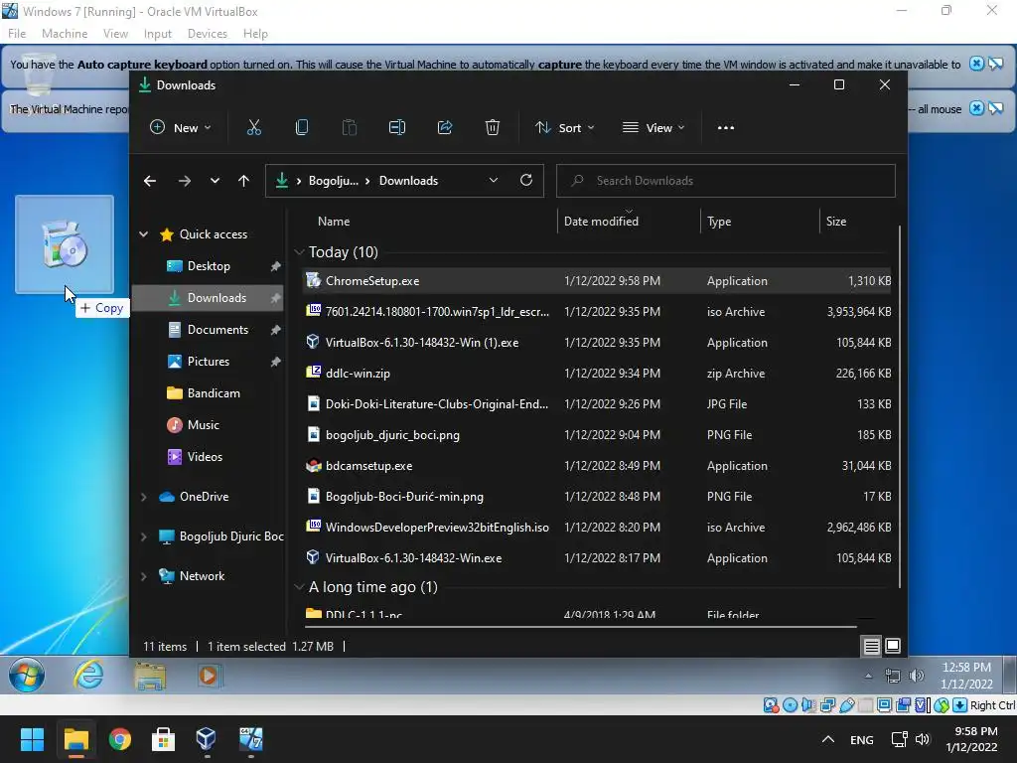Viewport: 1017px width, 763px height.
Task: Expand the Network tree node
Action: (144, 576)
